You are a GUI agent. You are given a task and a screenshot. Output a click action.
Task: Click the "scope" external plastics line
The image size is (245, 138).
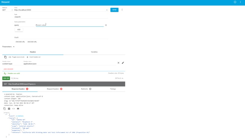point(23,126)
